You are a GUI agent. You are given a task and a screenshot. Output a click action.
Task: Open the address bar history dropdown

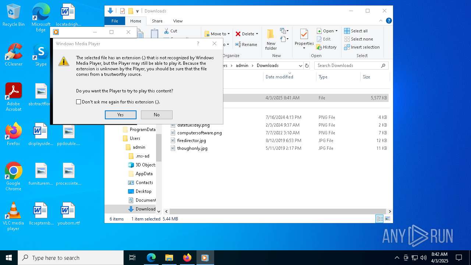(x=300, y=66)
